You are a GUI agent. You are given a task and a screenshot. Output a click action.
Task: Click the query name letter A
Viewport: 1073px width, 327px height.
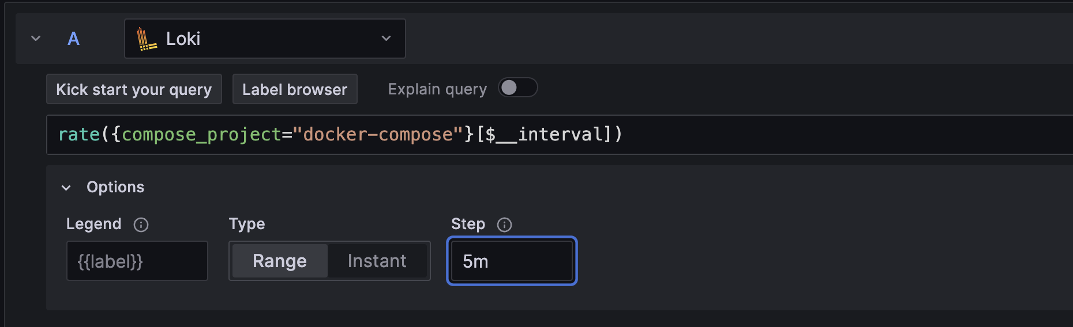tap(73, 39)
